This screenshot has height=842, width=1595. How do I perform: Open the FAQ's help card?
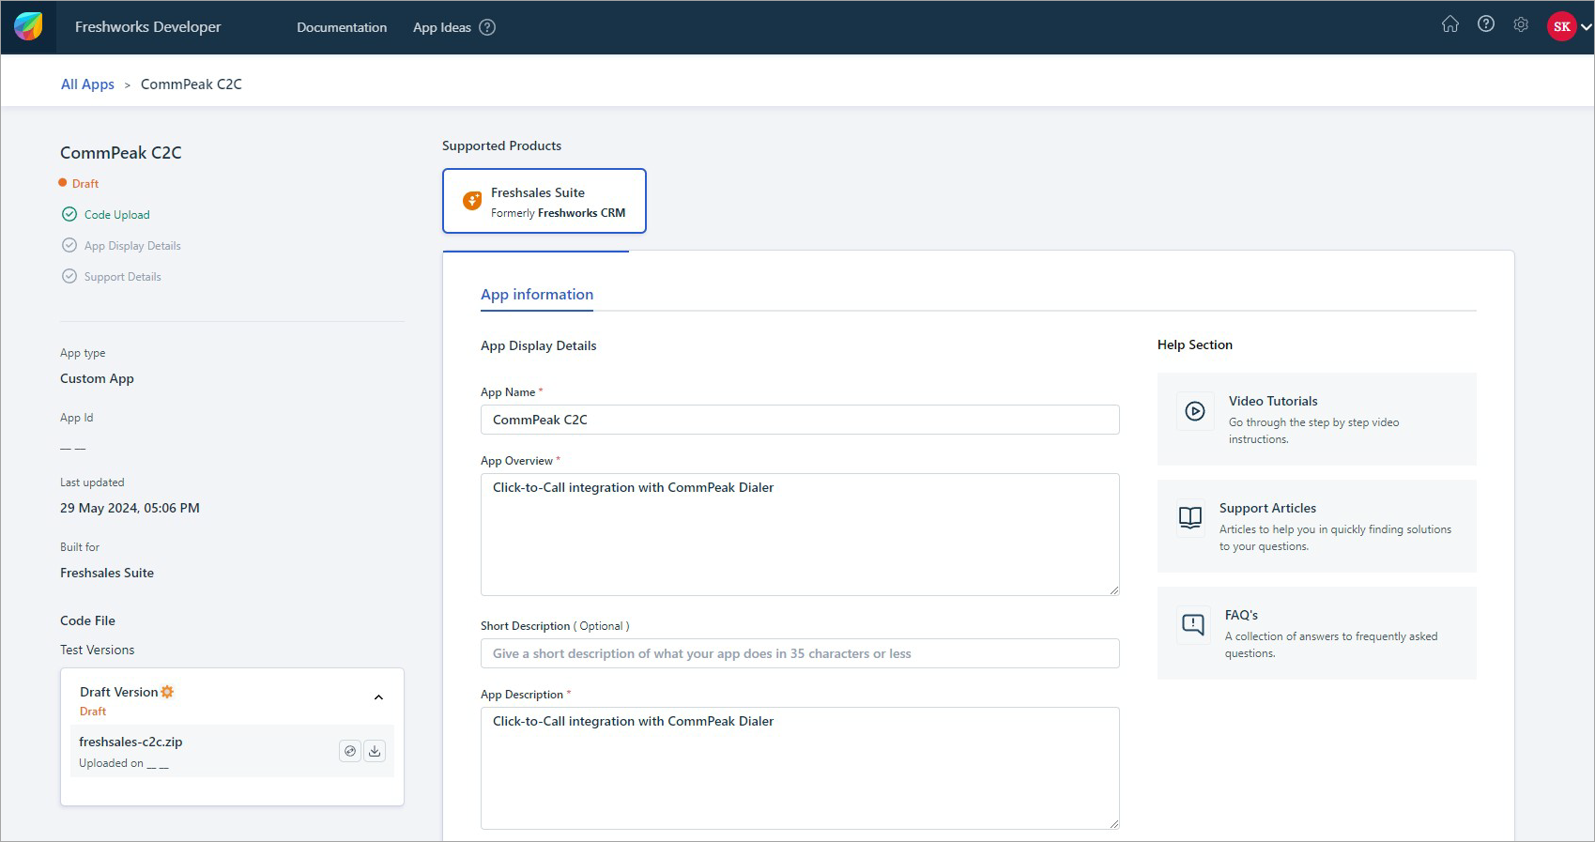(x=1317, y=633)
